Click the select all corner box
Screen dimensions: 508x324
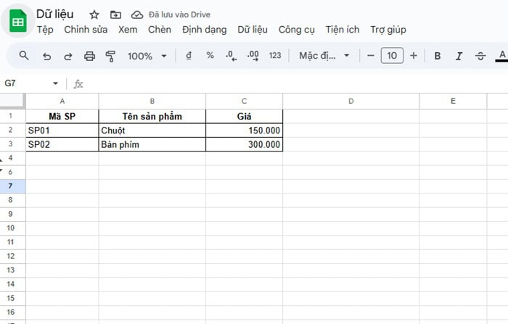12,101
